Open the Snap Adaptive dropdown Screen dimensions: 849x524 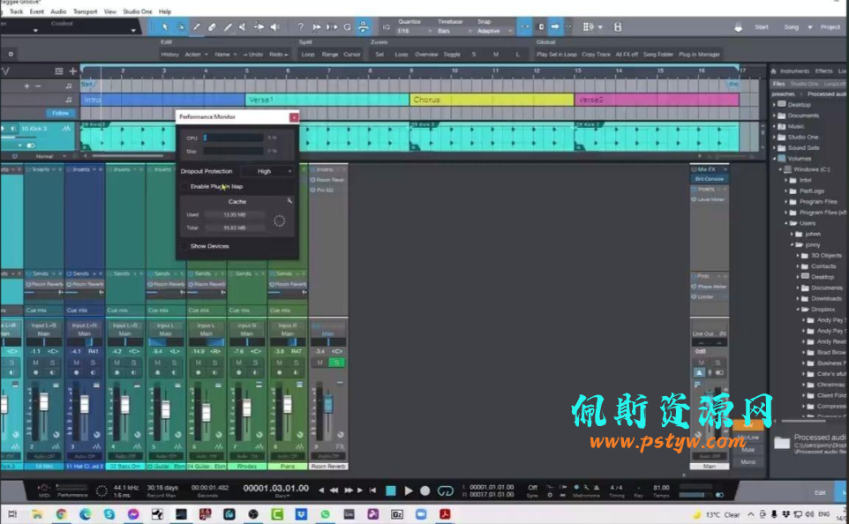pos(494,31)
